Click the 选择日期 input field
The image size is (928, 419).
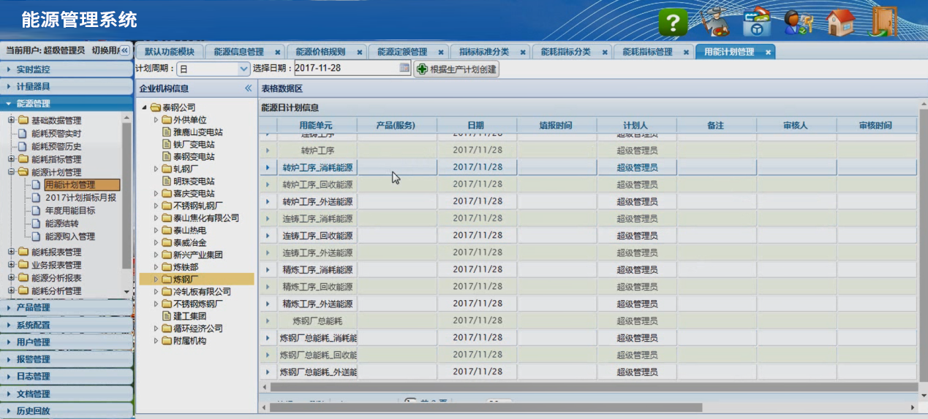click(x=345, y=69)
